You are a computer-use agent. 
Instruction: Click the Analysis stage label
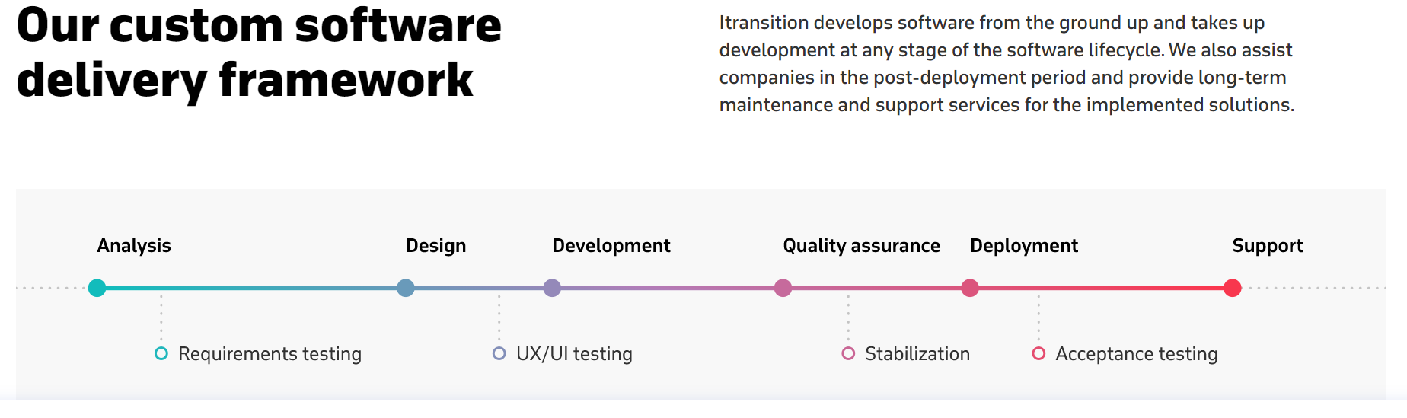pyautogui.click(x=134, y=246)
